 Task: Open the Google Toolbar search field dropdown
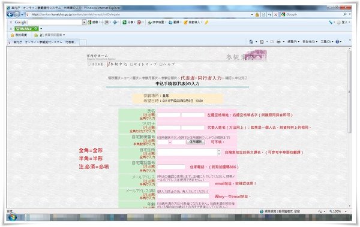point(84,22)
